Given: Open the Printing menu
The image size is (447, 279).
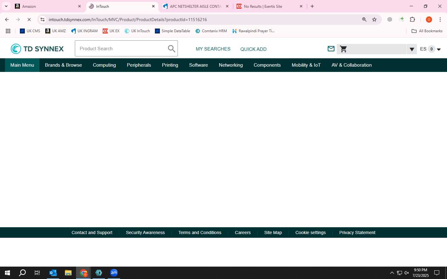Looking at the screenshot, I should click(x=170, y=65).
